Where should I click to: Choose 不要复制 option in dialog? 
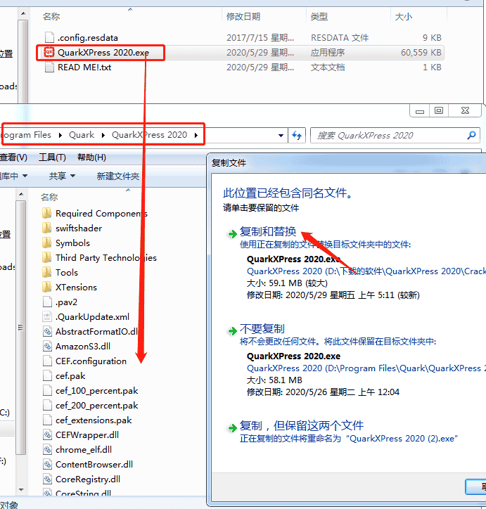262,329
